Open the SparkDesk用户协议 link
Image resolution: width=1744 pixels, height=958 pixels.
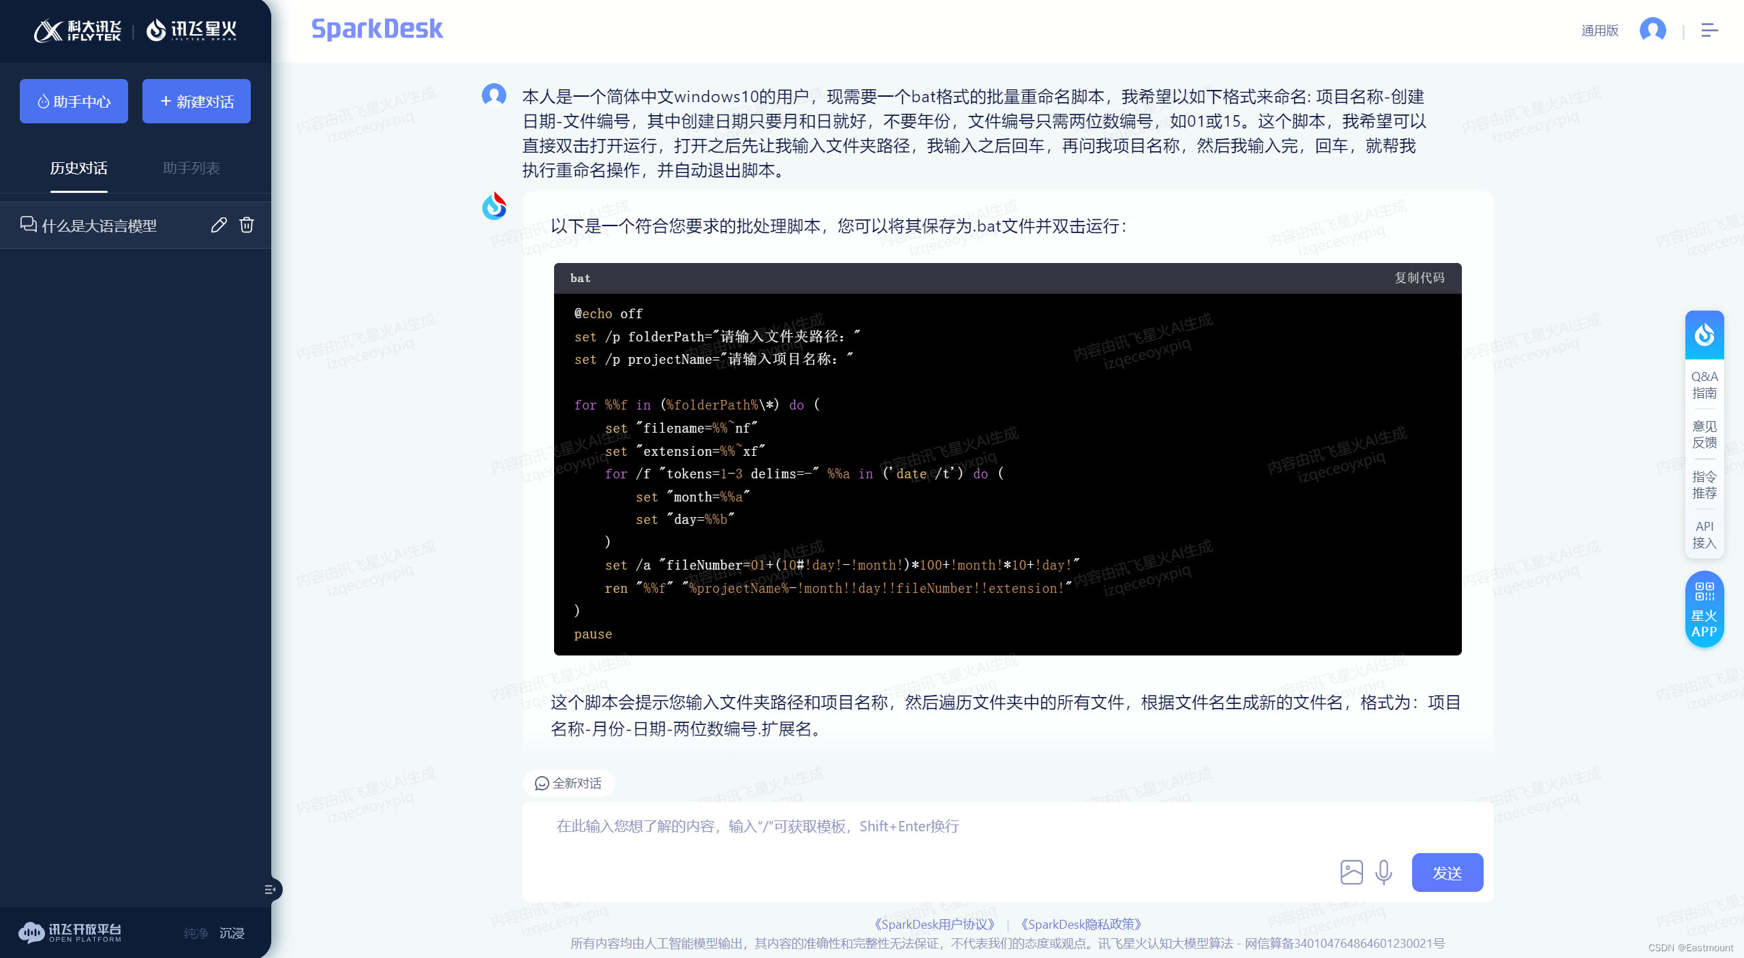coord(934,924)
